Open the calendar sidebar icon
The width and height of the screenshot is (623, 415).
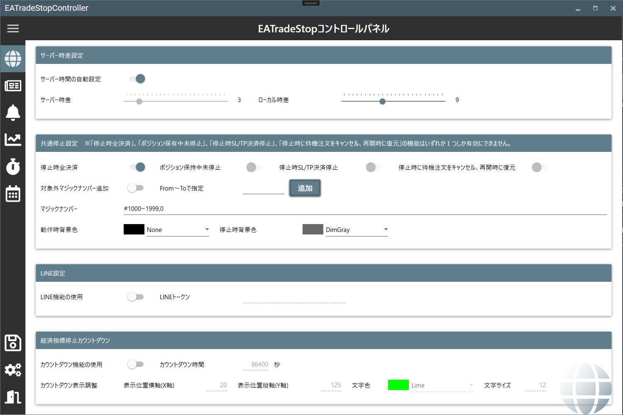13,194
